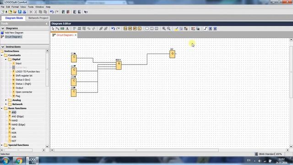293x165 pixels.
Task: Close the Circuit Diagram1 tab
Action: point(76,35)
